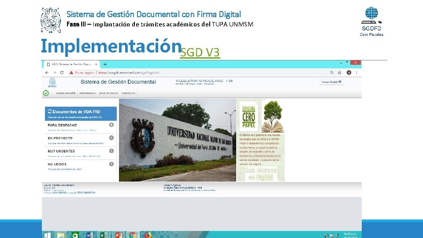Open the Chrome three-dot menu
The image size is (423, 238).
[356, 73]
